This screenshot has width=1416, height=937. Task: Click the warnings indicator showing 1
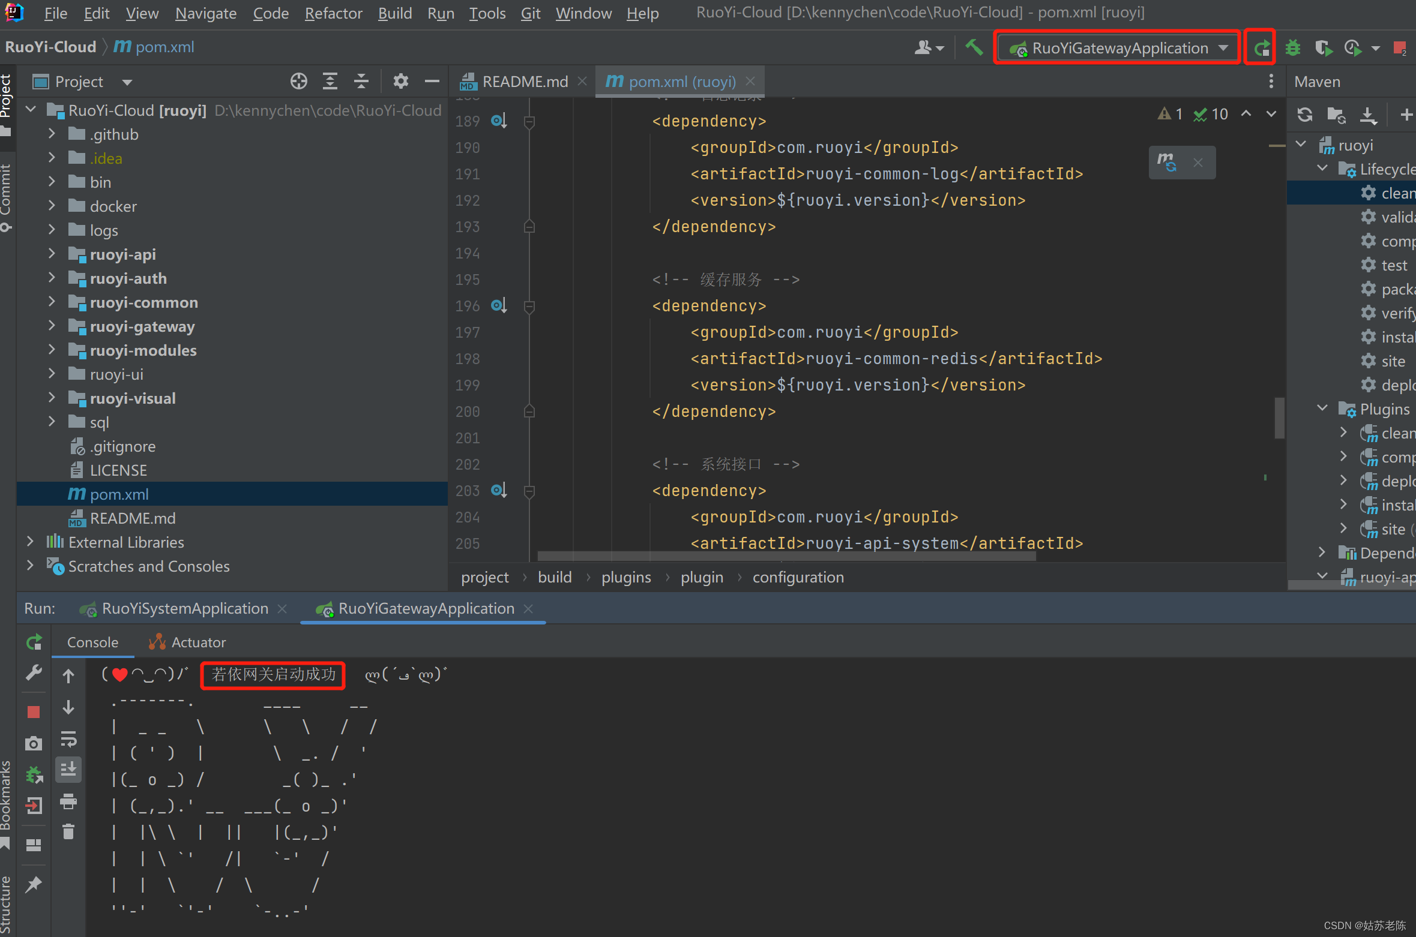coord(1170,114)
